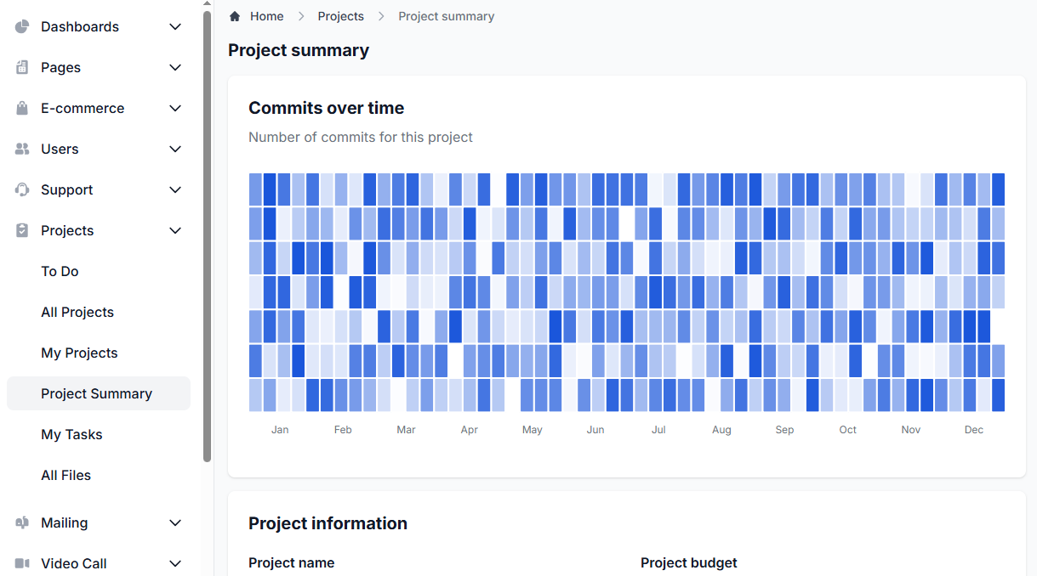Click the Home breadcrumb link
The image size is (1037, 576).
pos(266,16)
